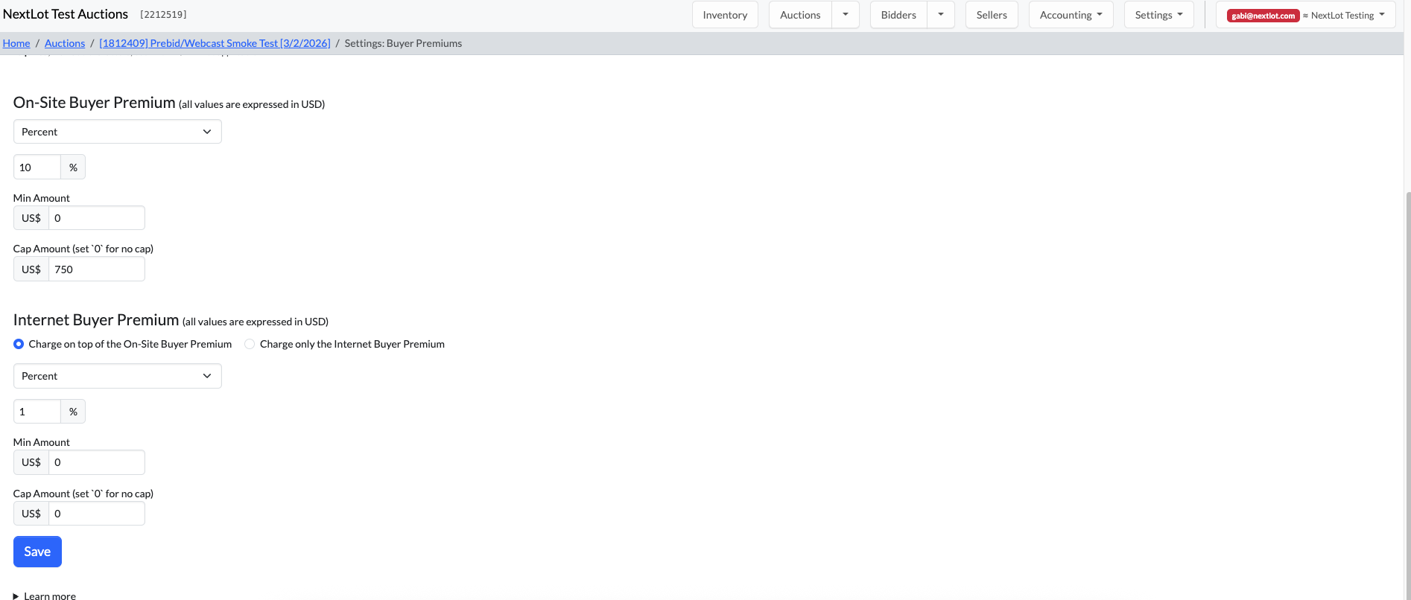This screenshot has height=600, width=1411.
Task: Expand the Learn more section
Action: tap(45, 596)
